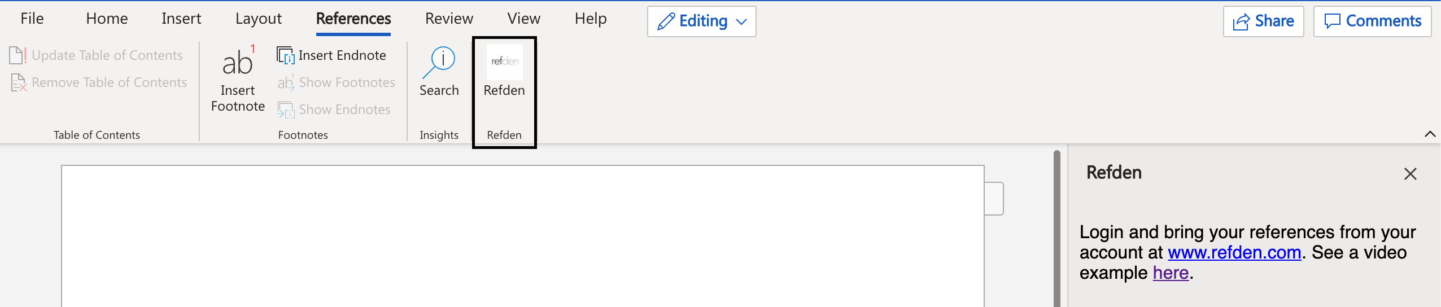This screenshot has width=1441, height=307.
Task: Switch to the Layout tab
Action: point(258,19)
